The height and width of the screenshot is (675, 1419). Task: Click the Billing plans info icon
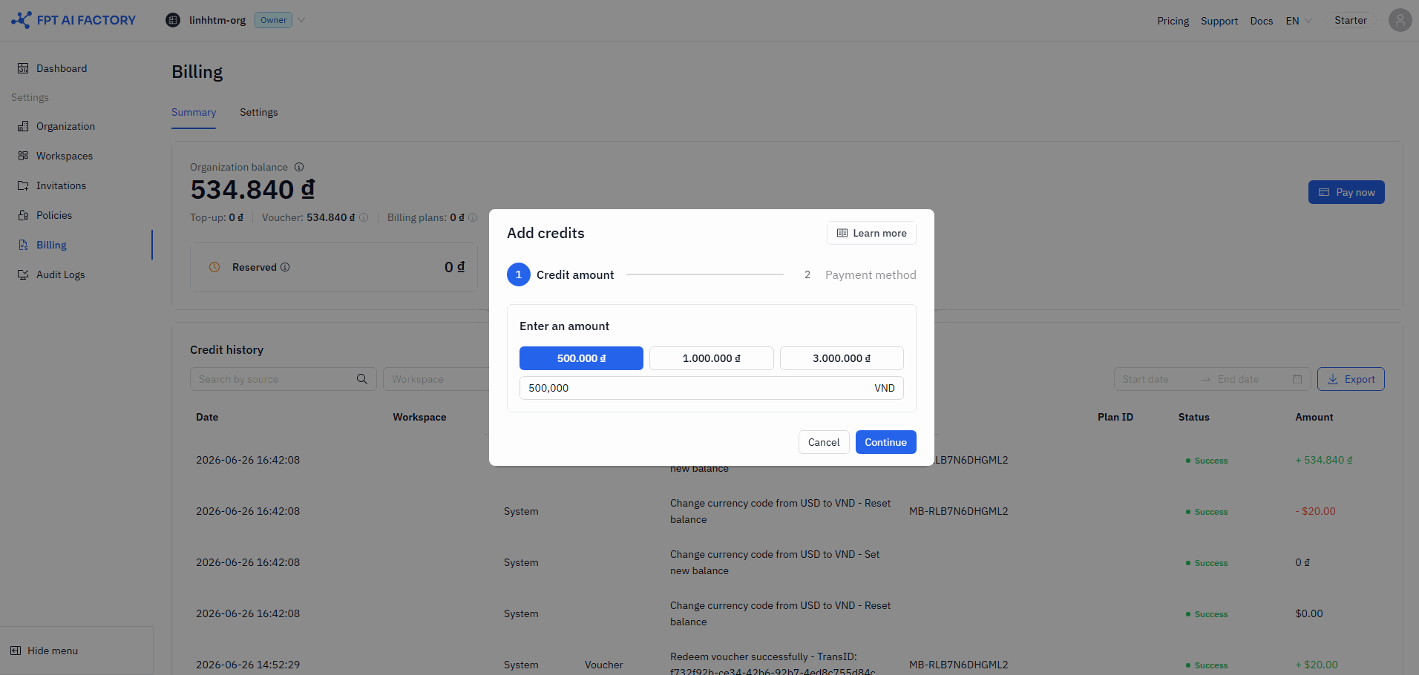click(x=473, y=217)
